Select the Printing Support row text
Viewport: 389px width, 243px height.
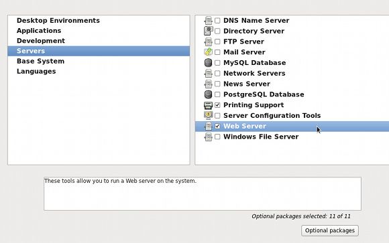(254, 105)
